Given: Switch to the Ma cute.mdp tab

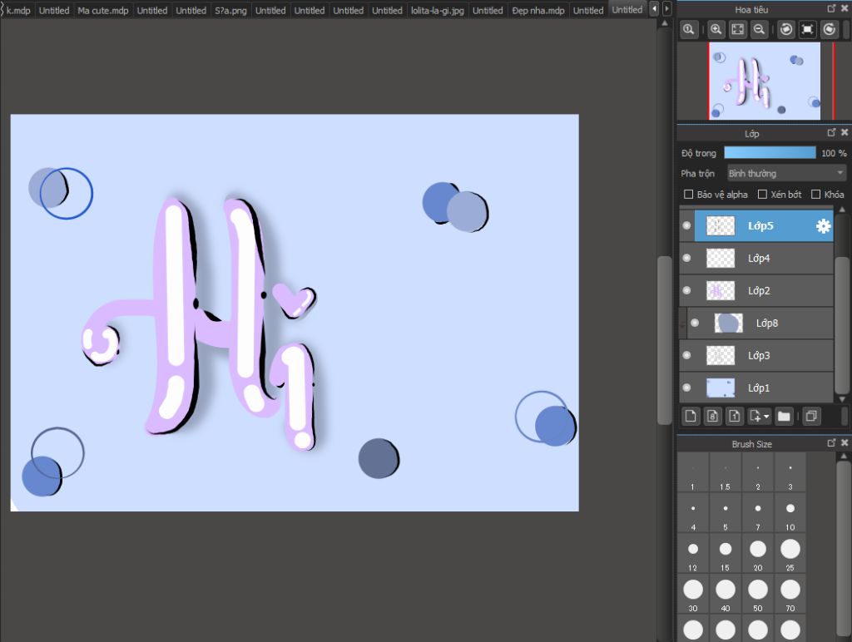Looking at the screenshot, I should [103, 10].
